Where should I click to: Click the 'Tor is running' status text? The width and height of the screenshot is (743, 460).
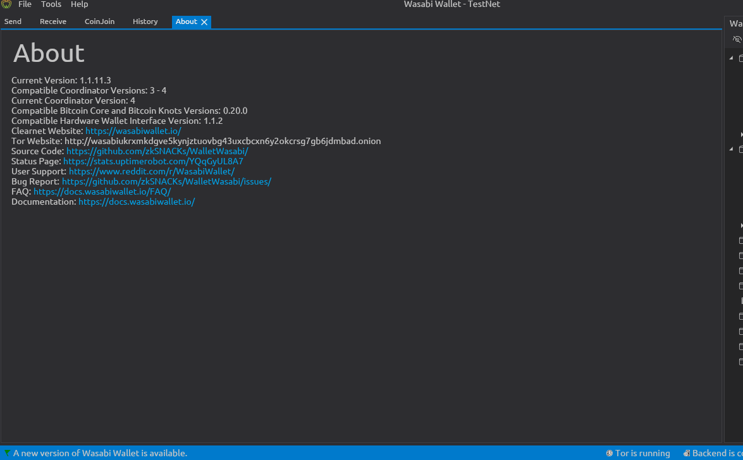(642, 454)
